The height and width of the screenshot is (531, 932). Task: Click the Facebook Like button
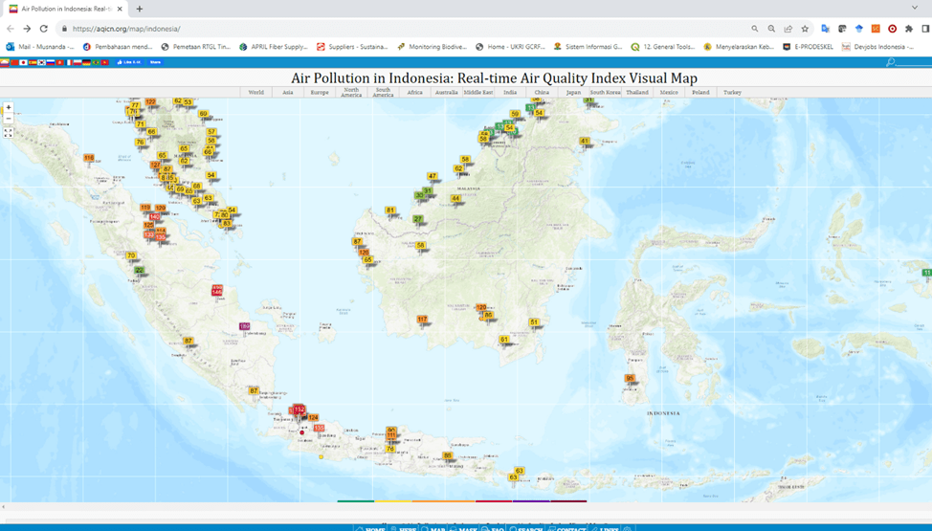pyautogui.click(x=128, y=62)
